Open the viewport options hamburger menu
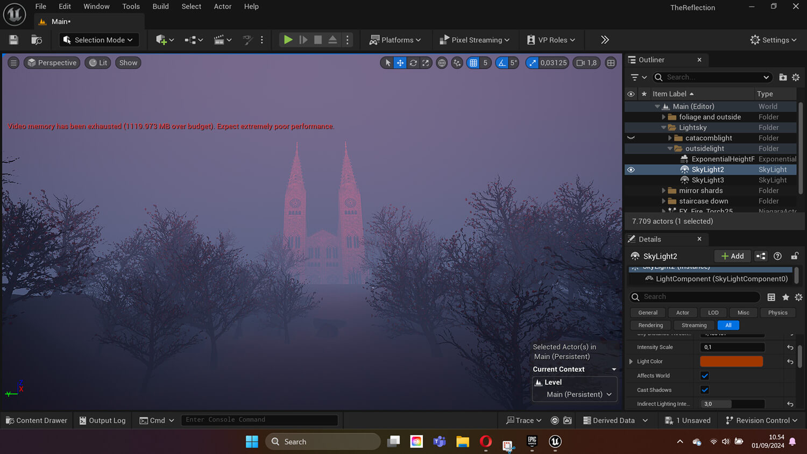 (x=13, y=63)
